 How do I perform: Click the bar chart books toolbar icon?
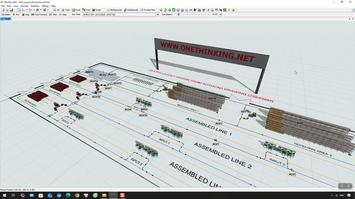click(x=199, y=10)
